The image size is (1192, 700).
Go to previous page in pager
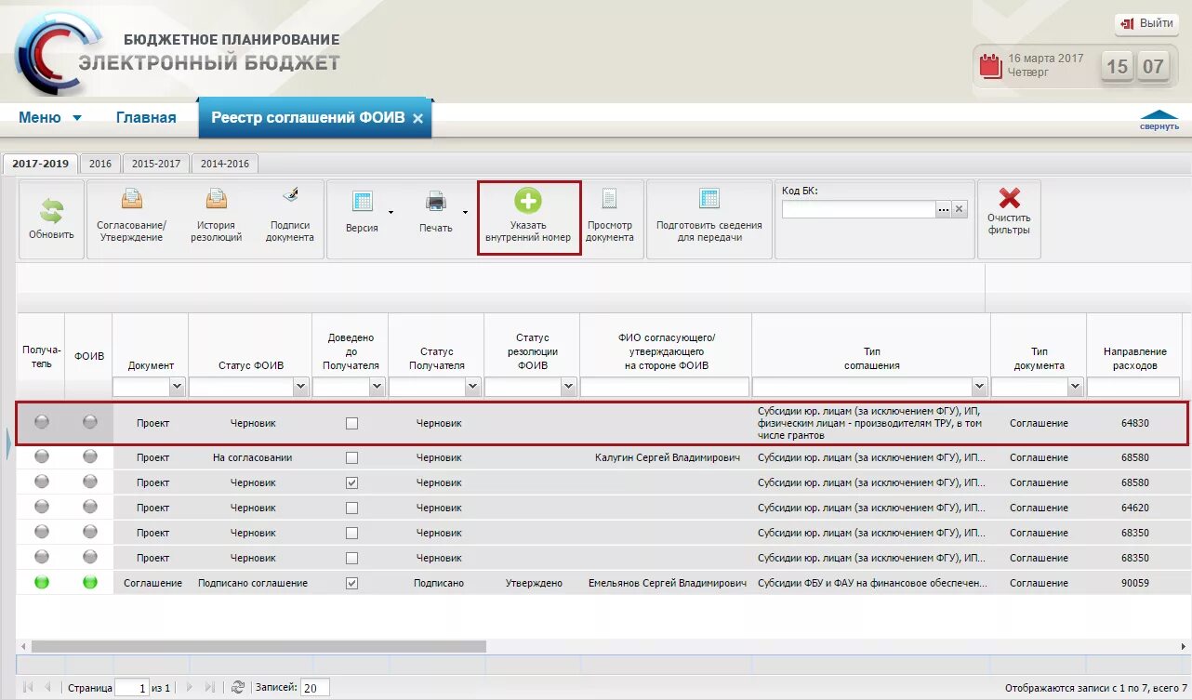coord(47,688)
